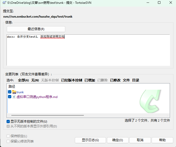This screenshot has width=176, height=147.
Task: Toggle 显示无版本控制的文件 checkbox
Action: pos(8,121)
